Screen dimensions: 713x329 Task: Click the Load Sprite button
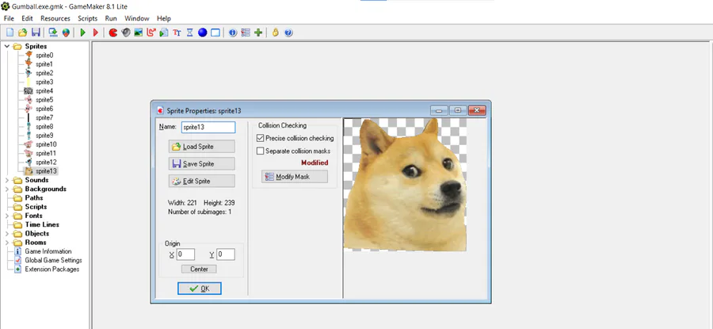(201, 147)
